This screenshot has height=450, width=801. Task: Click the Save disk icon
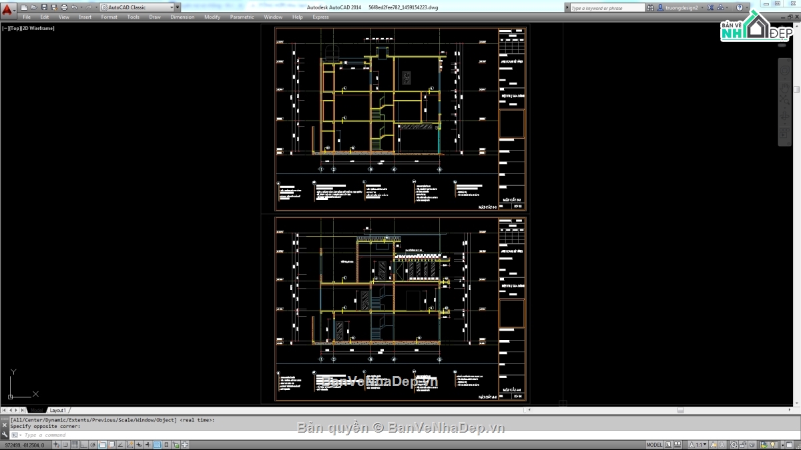point(43,7)
